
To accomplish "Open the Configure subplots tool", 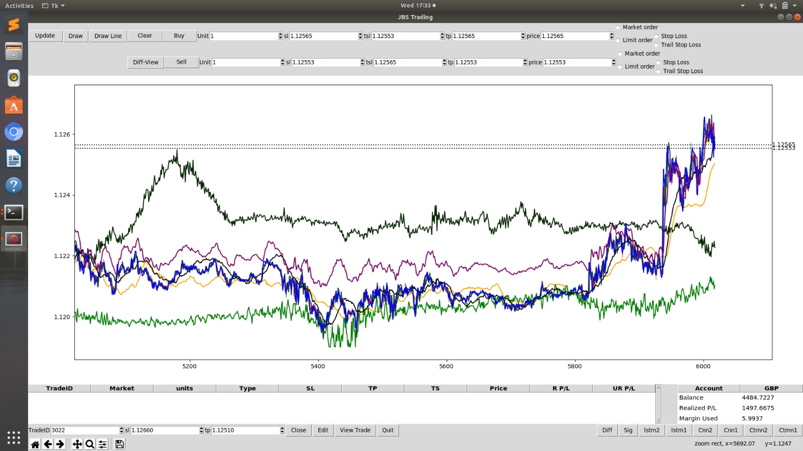I will (x=102, y=444).
